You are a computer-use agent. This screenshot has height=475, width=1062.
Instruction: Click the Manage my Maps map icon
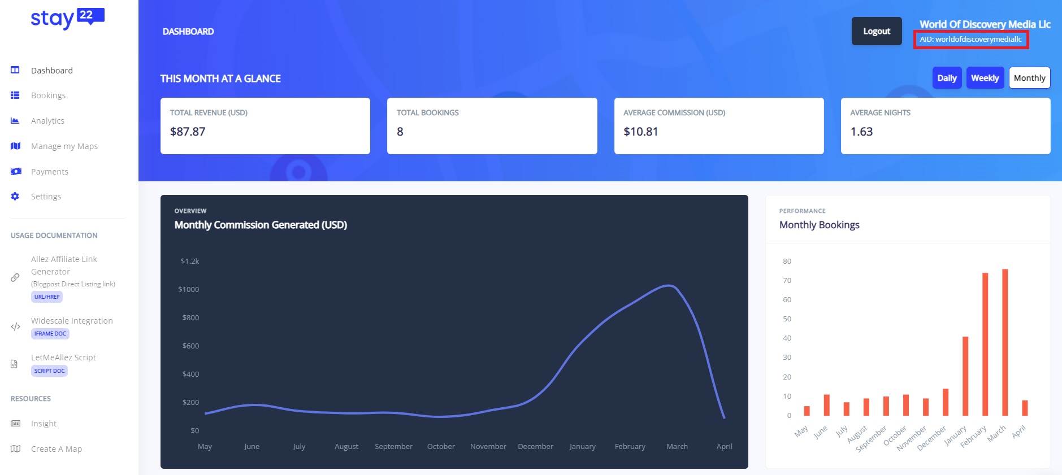click(x=15, y=146)
